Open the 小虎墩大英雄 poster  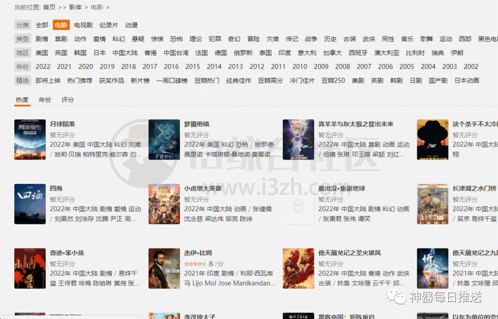point(164,204)
